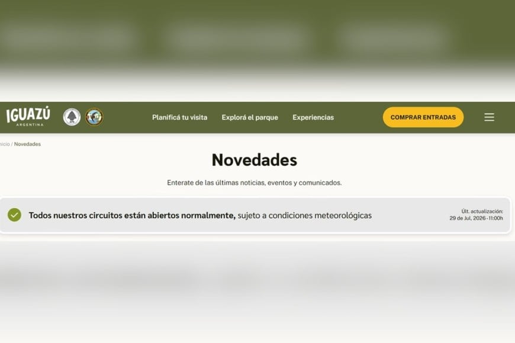
Task: Select the bold text about circuitos abiertos
Action: 132,215
